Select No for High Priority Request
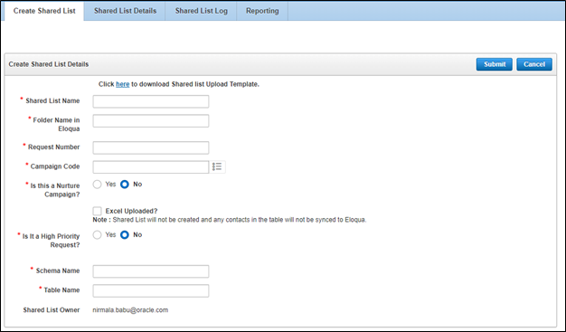 pos(125,235)
